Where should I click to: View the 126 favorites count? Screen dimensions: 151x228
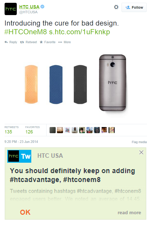click(29, 132)
